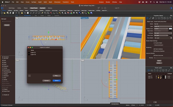This screenshot has width=173, height=107.
Task: Switch to the Top viewport tab
Action: click(36, 16)
